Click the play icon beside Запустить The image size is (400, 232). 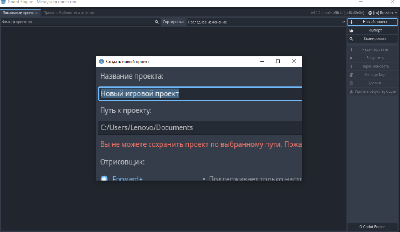click(x=351, y=58)
